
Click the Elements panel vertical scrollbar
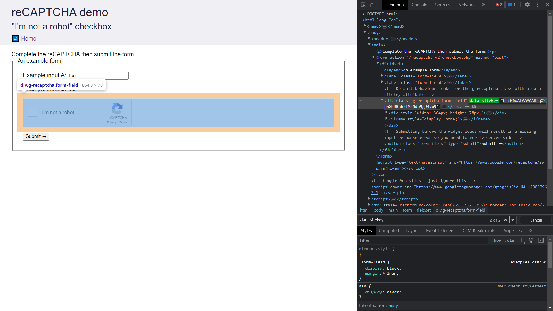[x=550, y=92]
